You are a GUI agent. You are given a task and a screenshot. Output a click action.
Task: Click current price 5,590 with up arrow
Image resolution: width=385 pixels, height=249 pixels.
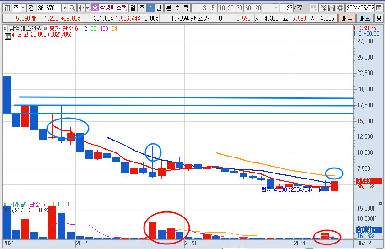(26, 18)
